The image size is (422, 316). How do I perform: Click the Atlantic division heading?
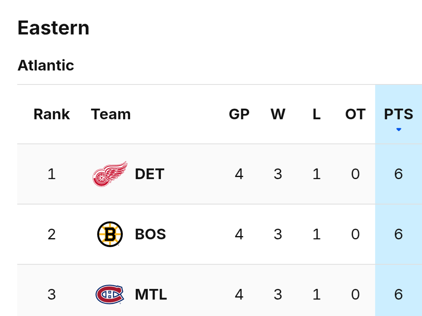pyautogui.click(x=46, y=65)
